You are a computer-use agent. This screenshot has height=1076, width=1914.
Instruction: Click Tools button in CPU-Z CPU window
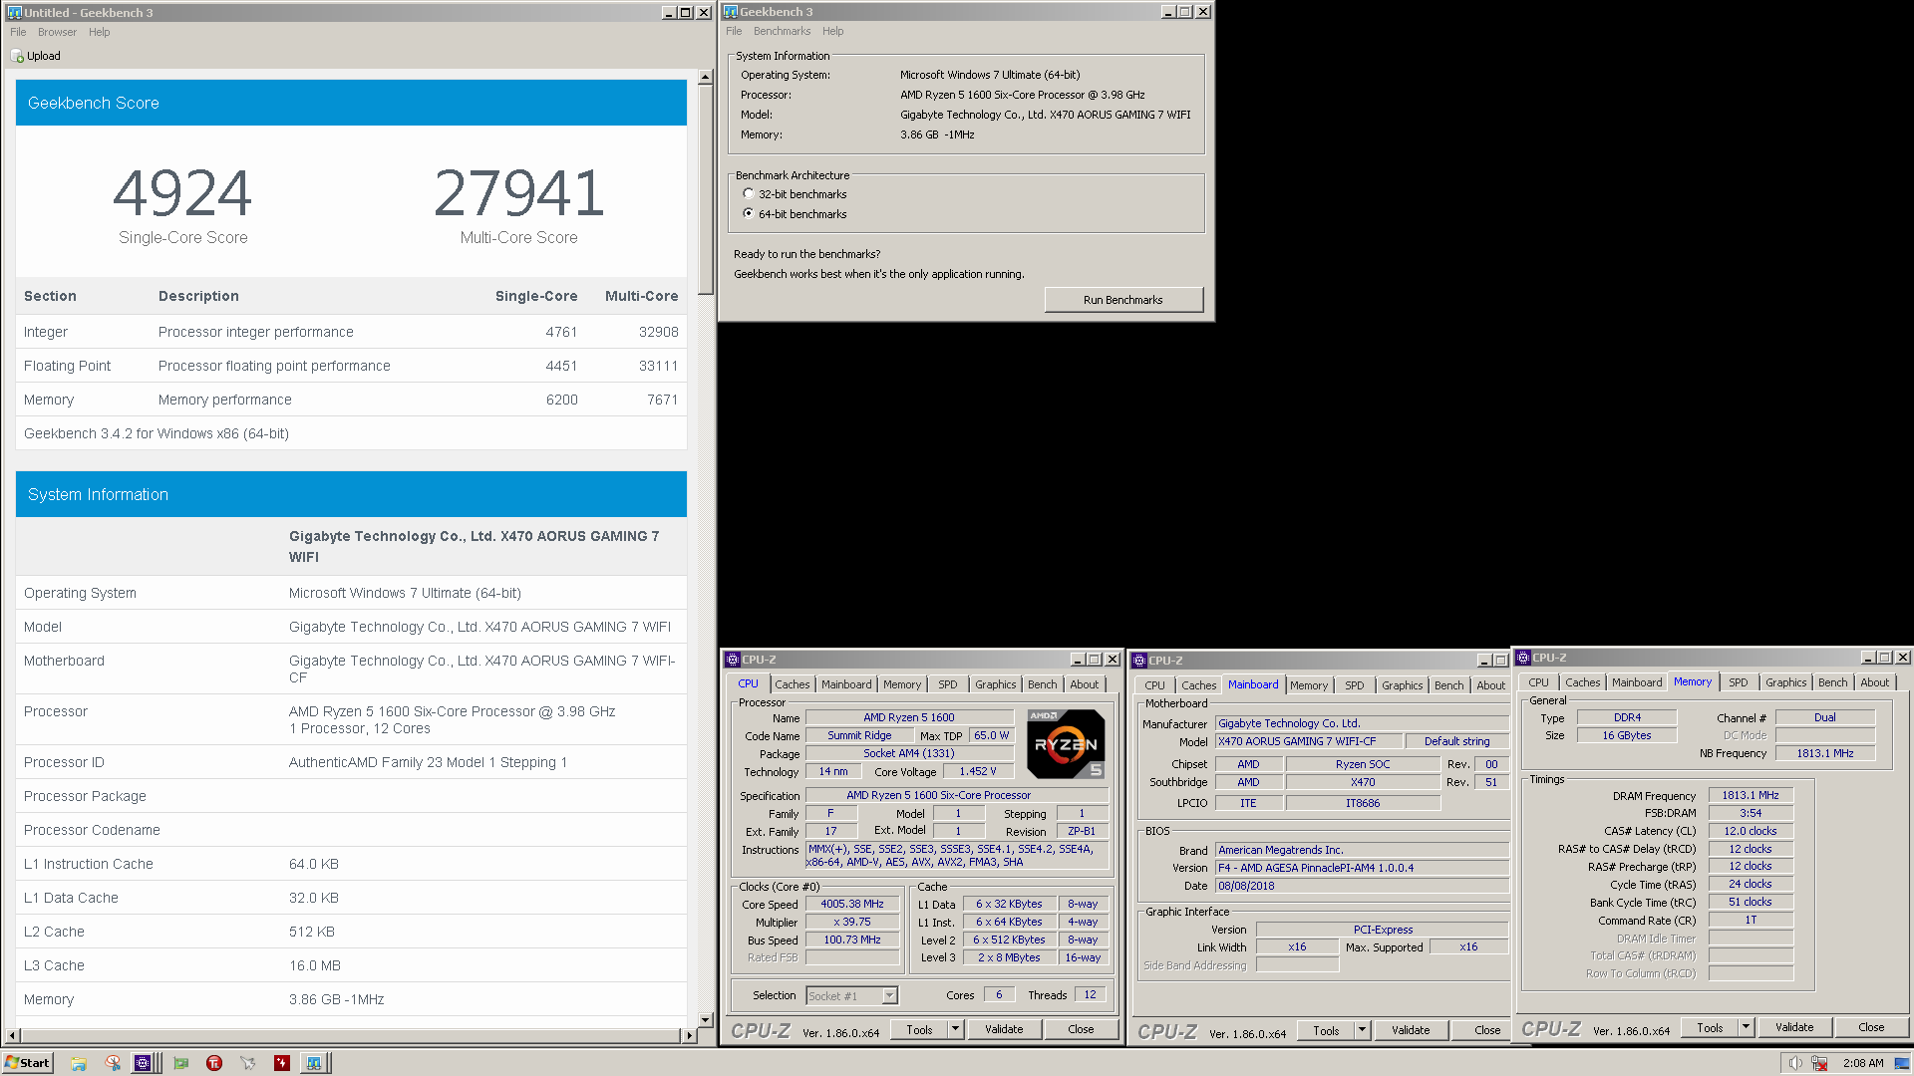pos(920,1029)
